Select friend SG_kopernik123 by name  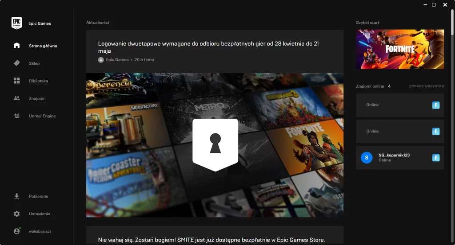point(394,155)
